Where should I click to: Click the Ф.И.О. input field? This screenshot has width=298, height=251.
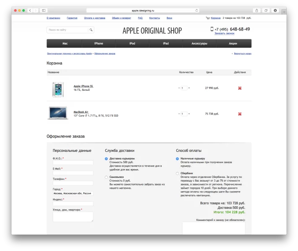click(x=73, y=163)
